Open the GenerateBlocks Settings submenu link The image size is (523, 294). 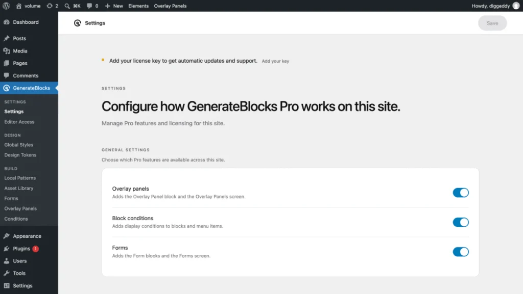(14, 112)
